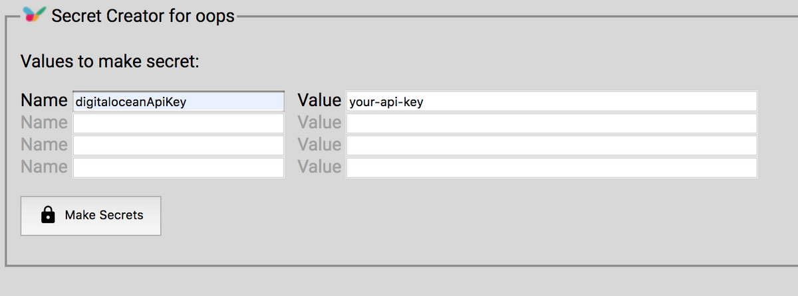Focus the third row's Value input
Screen dimensions: 798x296
(551, 145)
